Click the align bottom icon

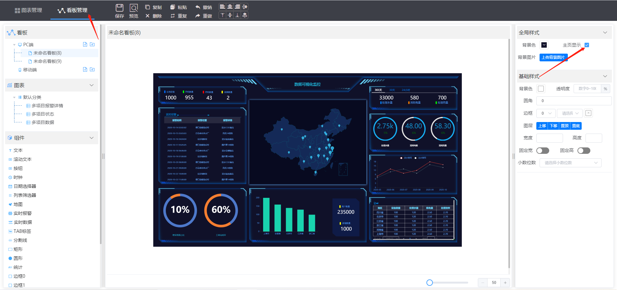(237, 15)
